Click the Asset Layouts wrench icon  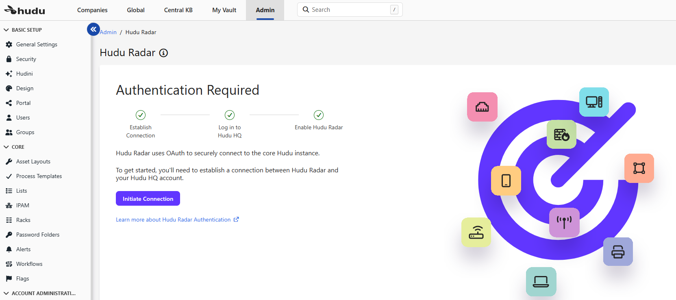click(x=9, y=161)
